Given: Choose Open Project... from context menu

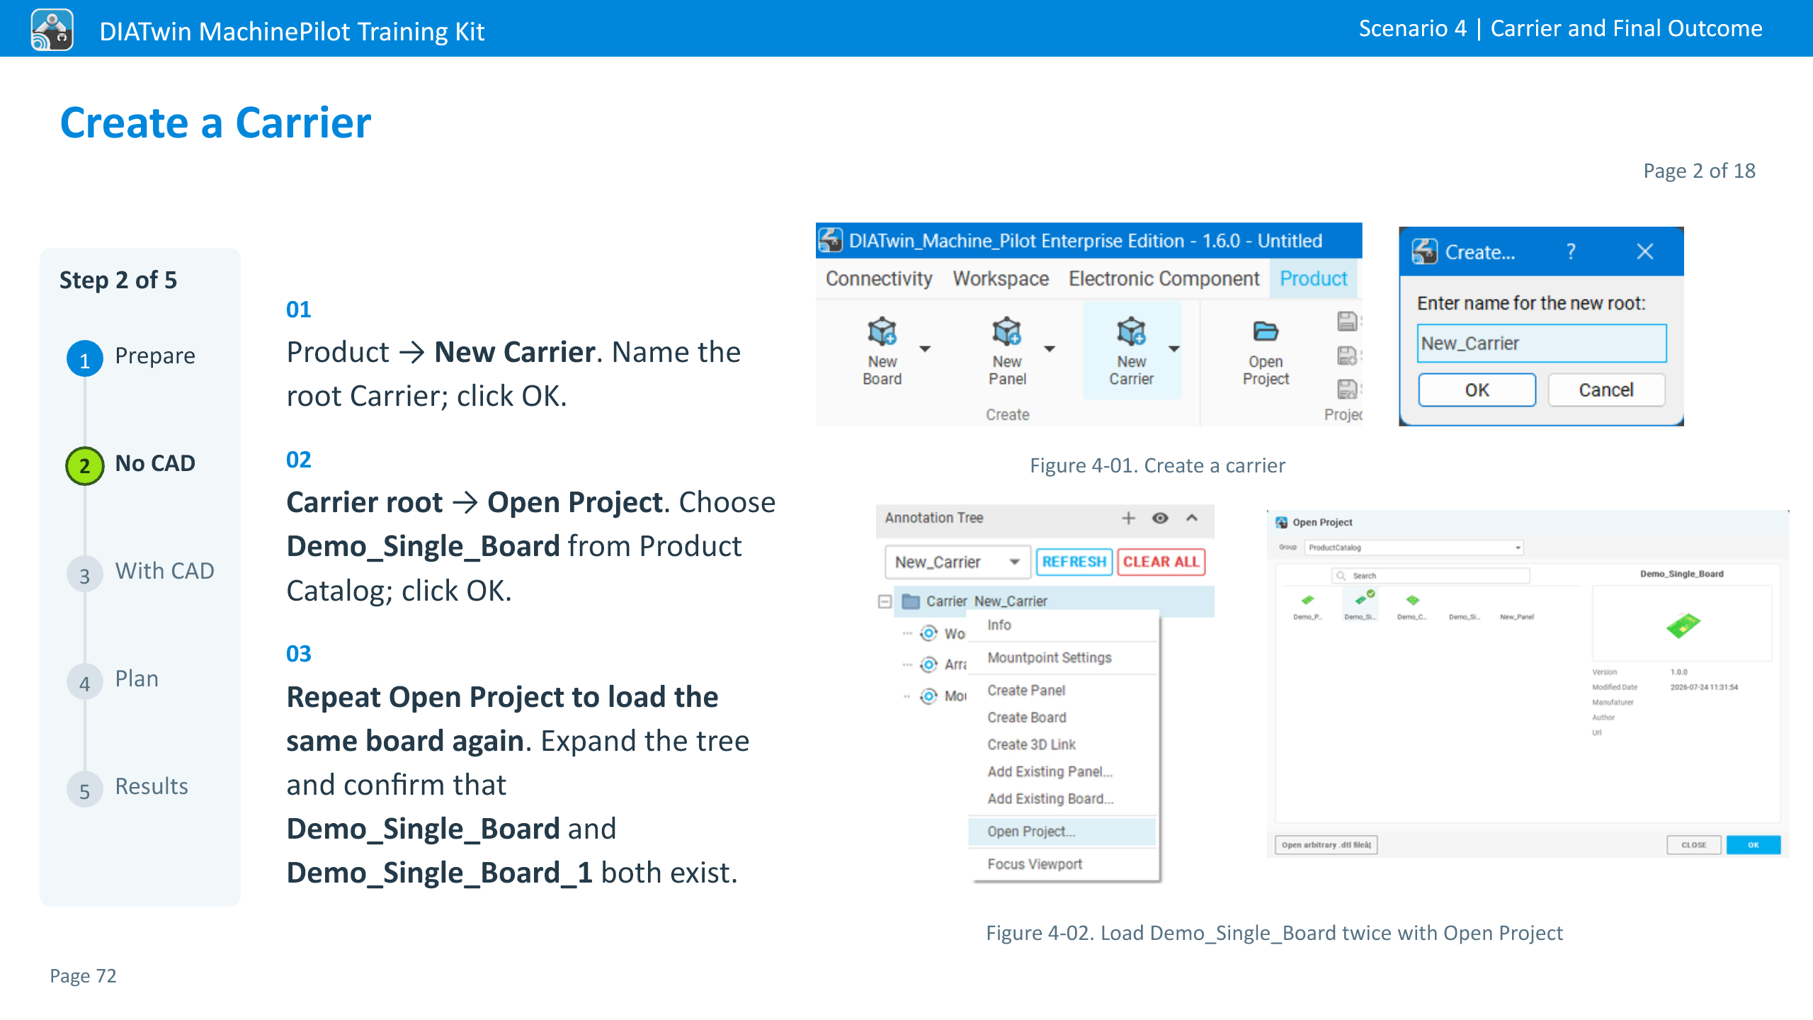Looking at the screenshot, I should (1062, 832).
